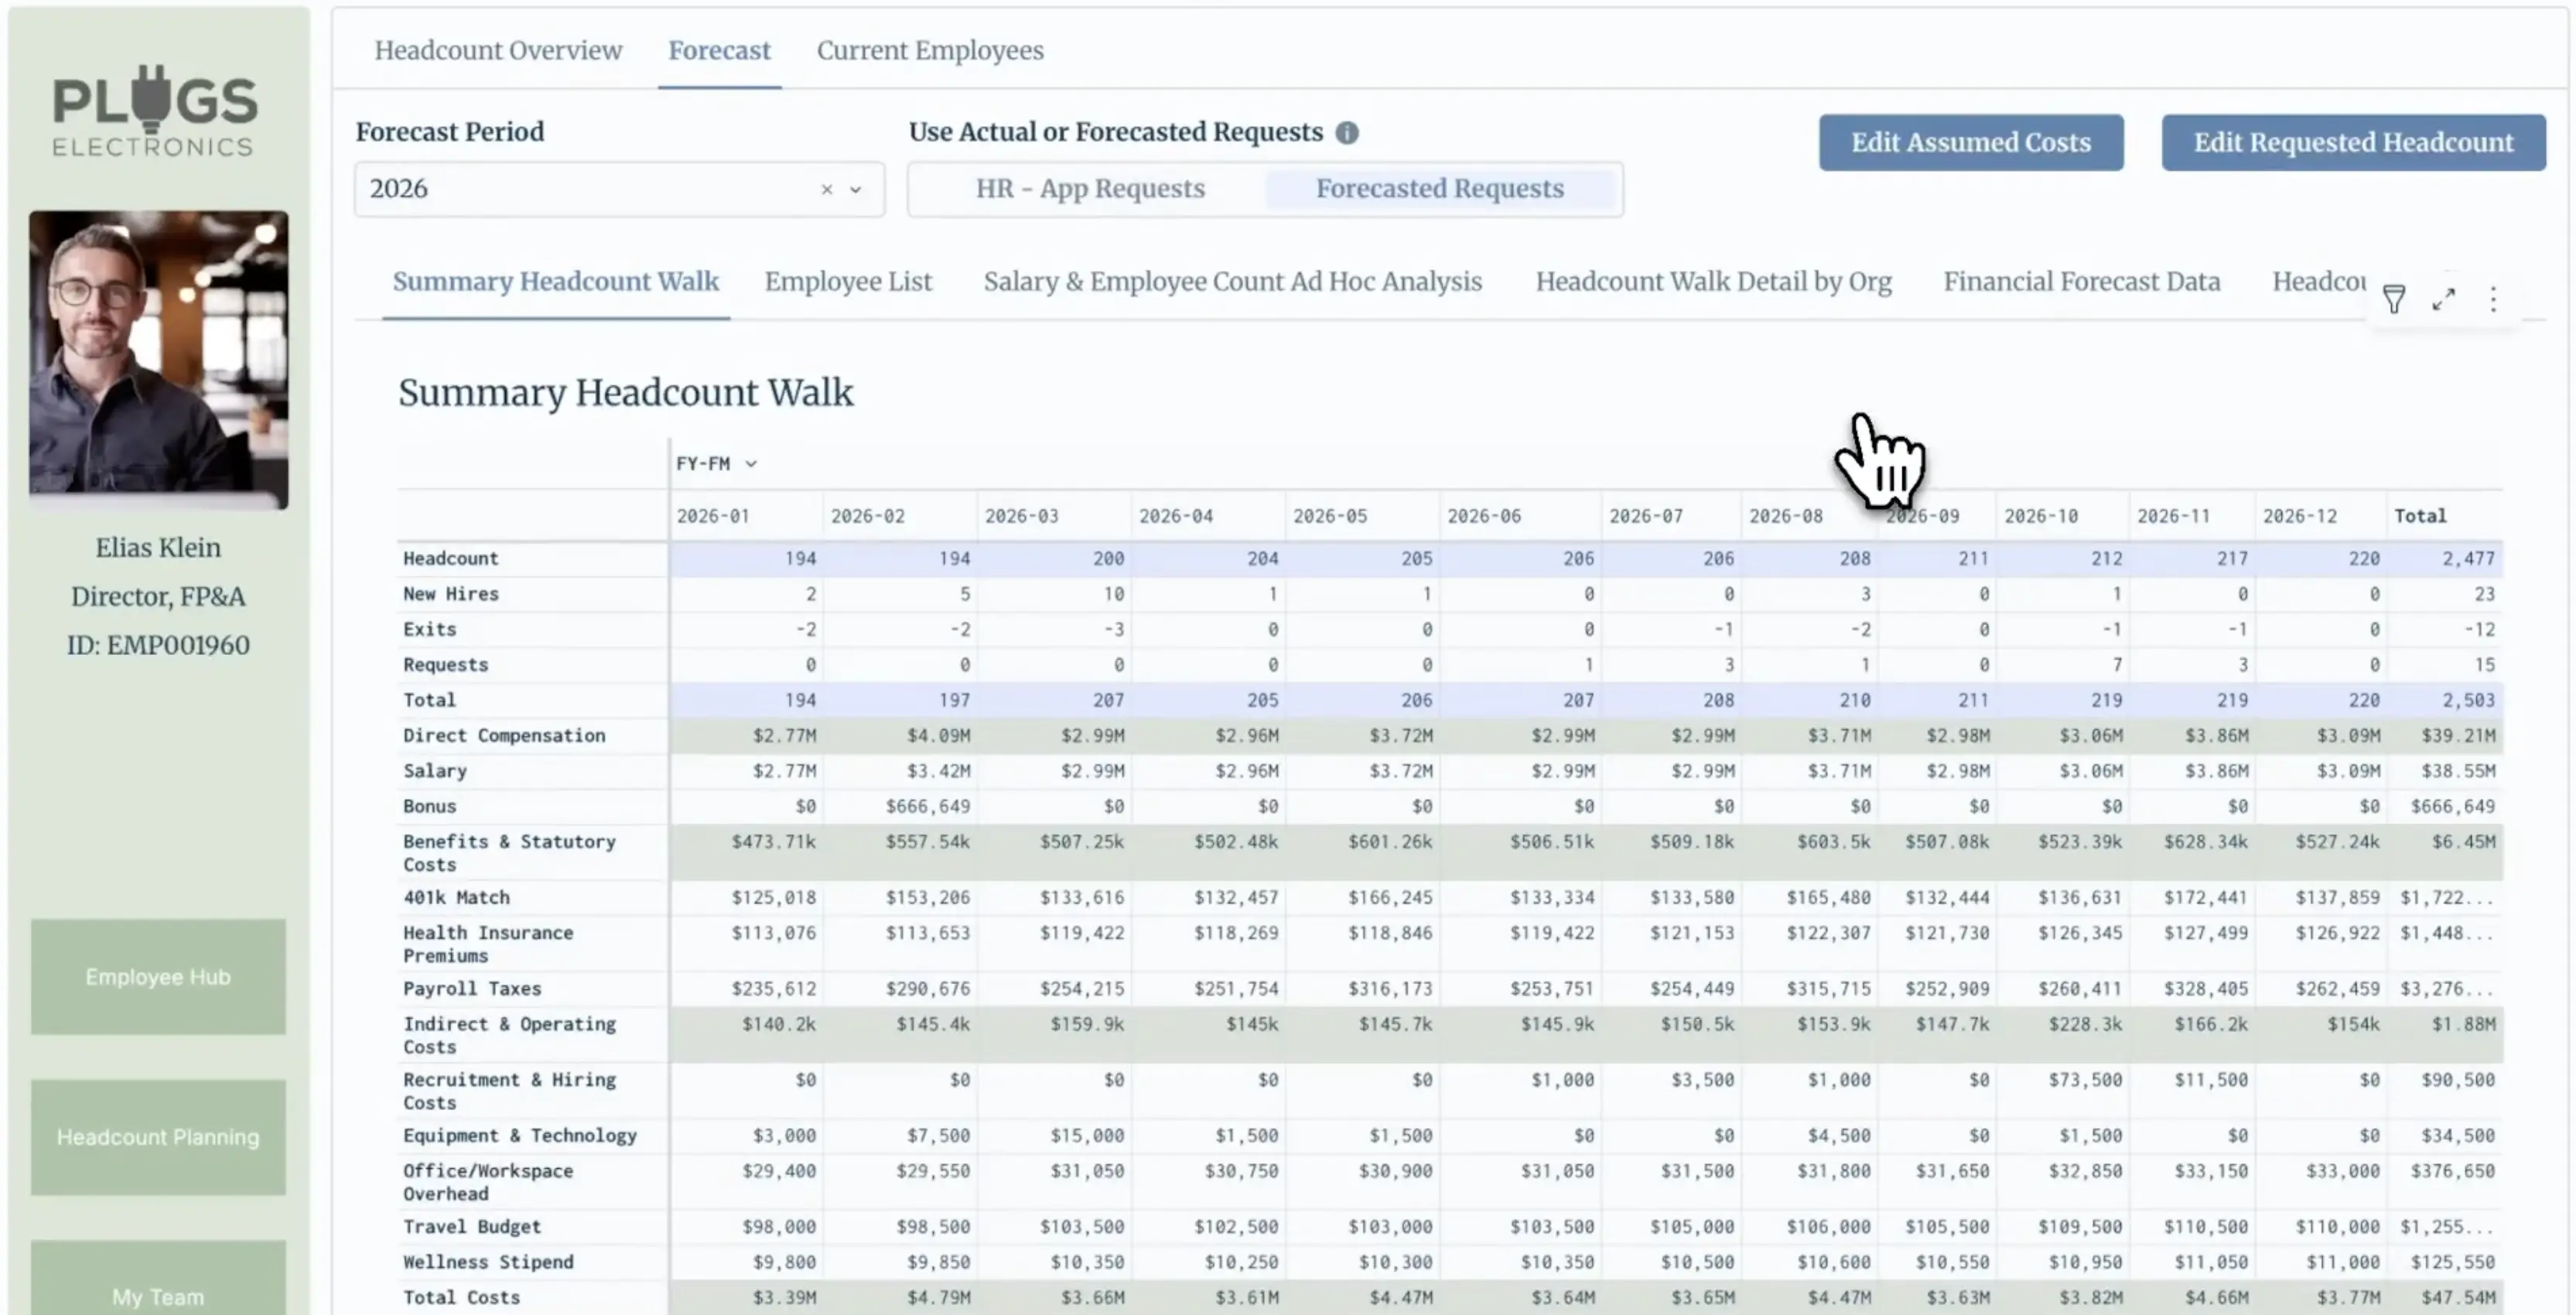Expand the table to fullscreen view
The width and height of the screenshot is (2576, 1315).
[x=2445, y=299]
